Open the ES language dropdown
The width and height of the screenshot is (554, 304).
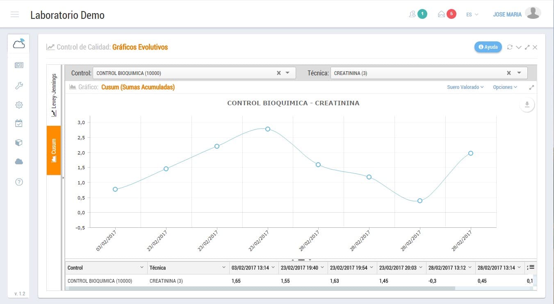click(x=472, y=14)
